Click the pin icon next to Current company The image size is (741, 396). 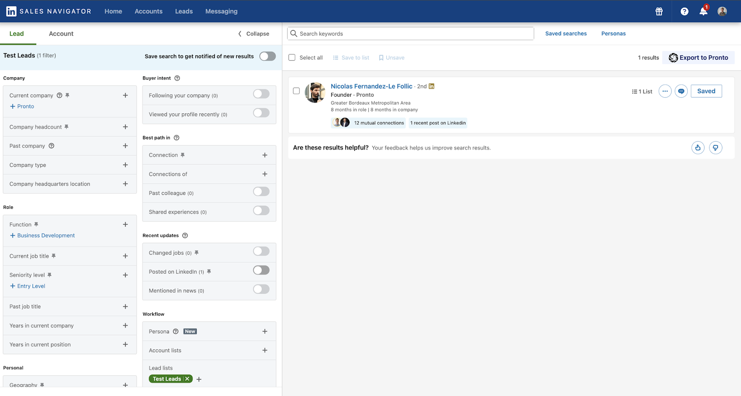coord(67,95)
